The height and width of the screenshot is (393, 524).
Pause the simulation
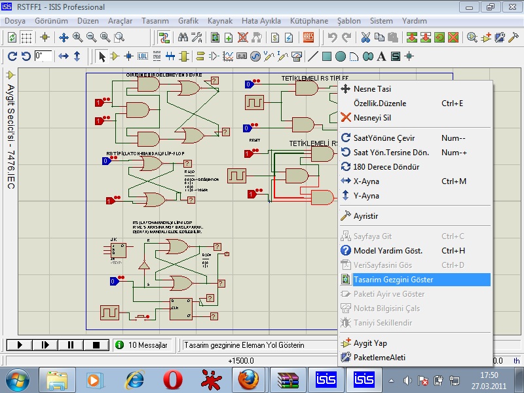point(71,345)
